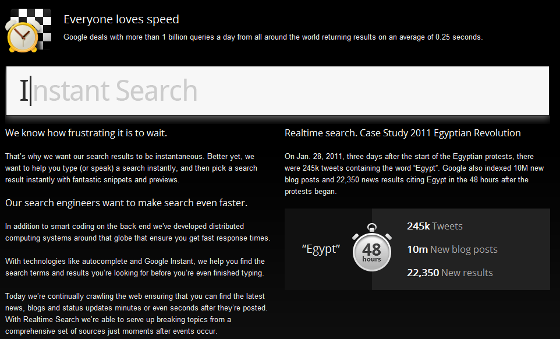Click the "Everyone loves speed" heading
Viewport: 560px width, 339px height.
(x=121, y=19)
